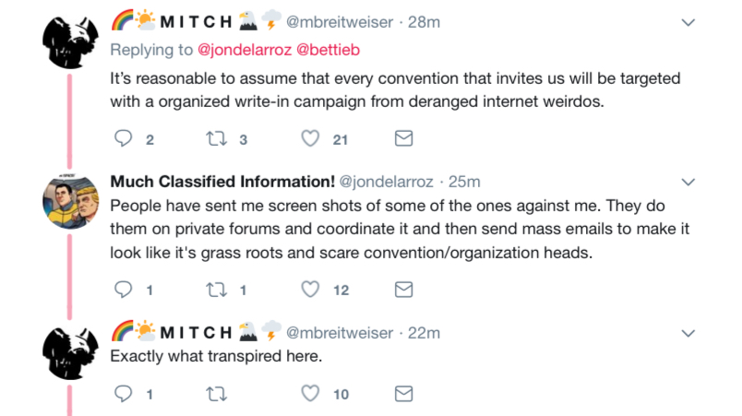Share jondelarroz tweet via message envelope
Screen dimensions: 742x416
403,290
